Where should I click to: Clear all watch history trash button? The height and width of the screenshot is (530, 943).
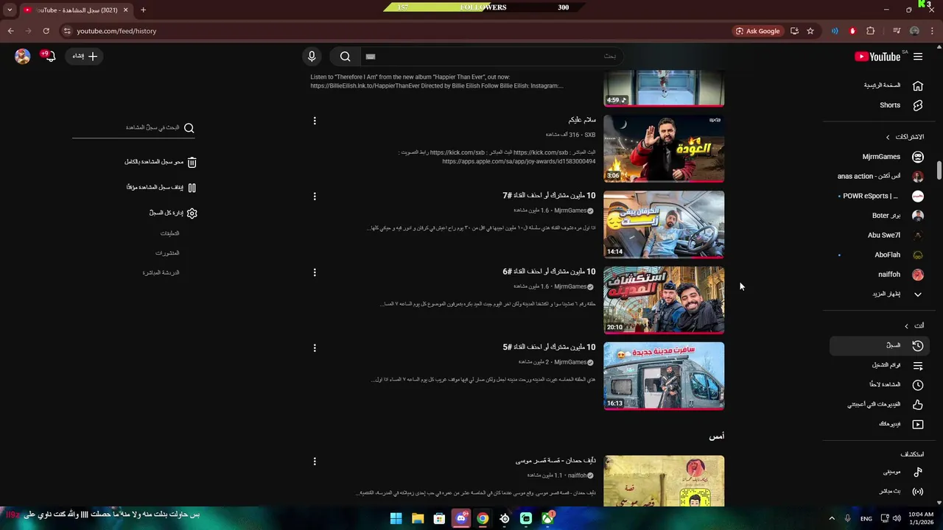click(161, 162)
